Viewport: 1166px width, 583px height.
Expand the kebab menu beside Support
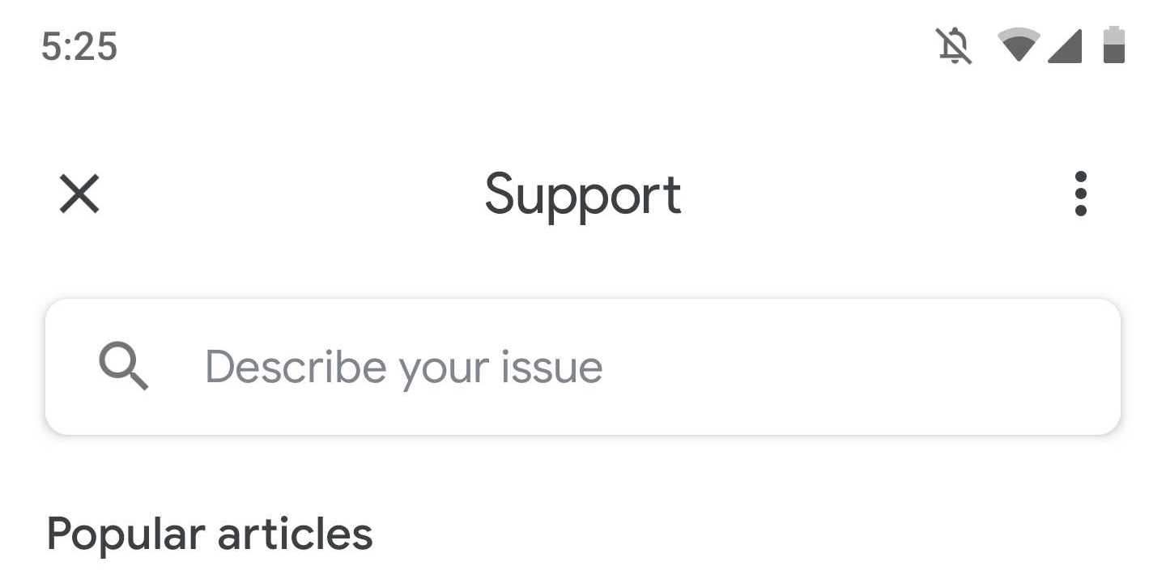[x=1080, y=194]
